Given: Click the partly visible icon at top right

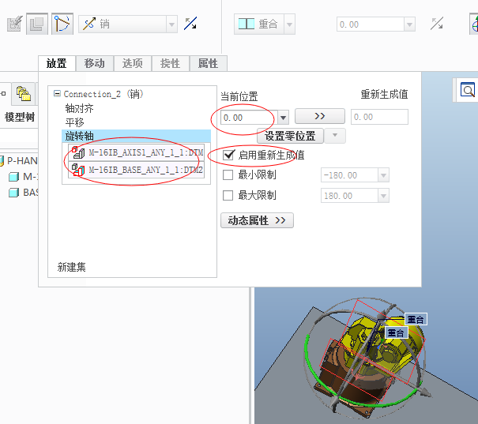Looking at the screenshot, I should coord(474,24).
